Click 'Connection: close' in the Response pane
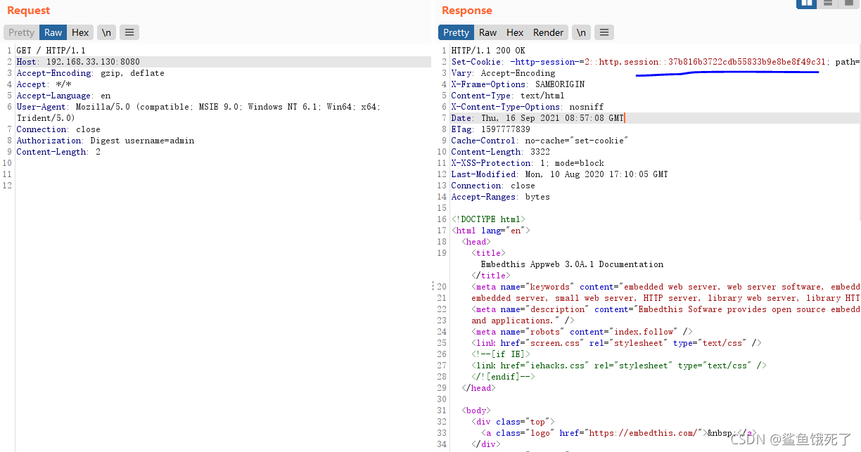Image resolution: width=861 pixels, height=452 pixels. (x=493, y=186)
